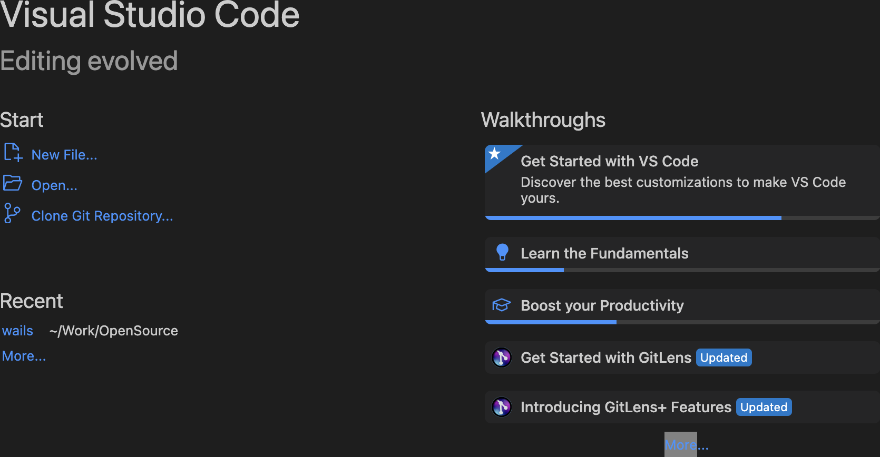Click the Open folder icon
The image size is (880, 457).
click(13, 183)
